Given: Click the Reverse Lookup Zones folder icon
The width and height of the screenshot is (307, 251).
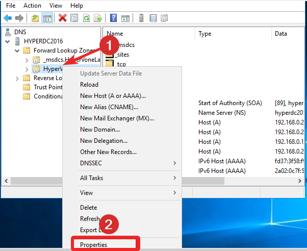Looking at the screenshot, I should coord(27,78).
